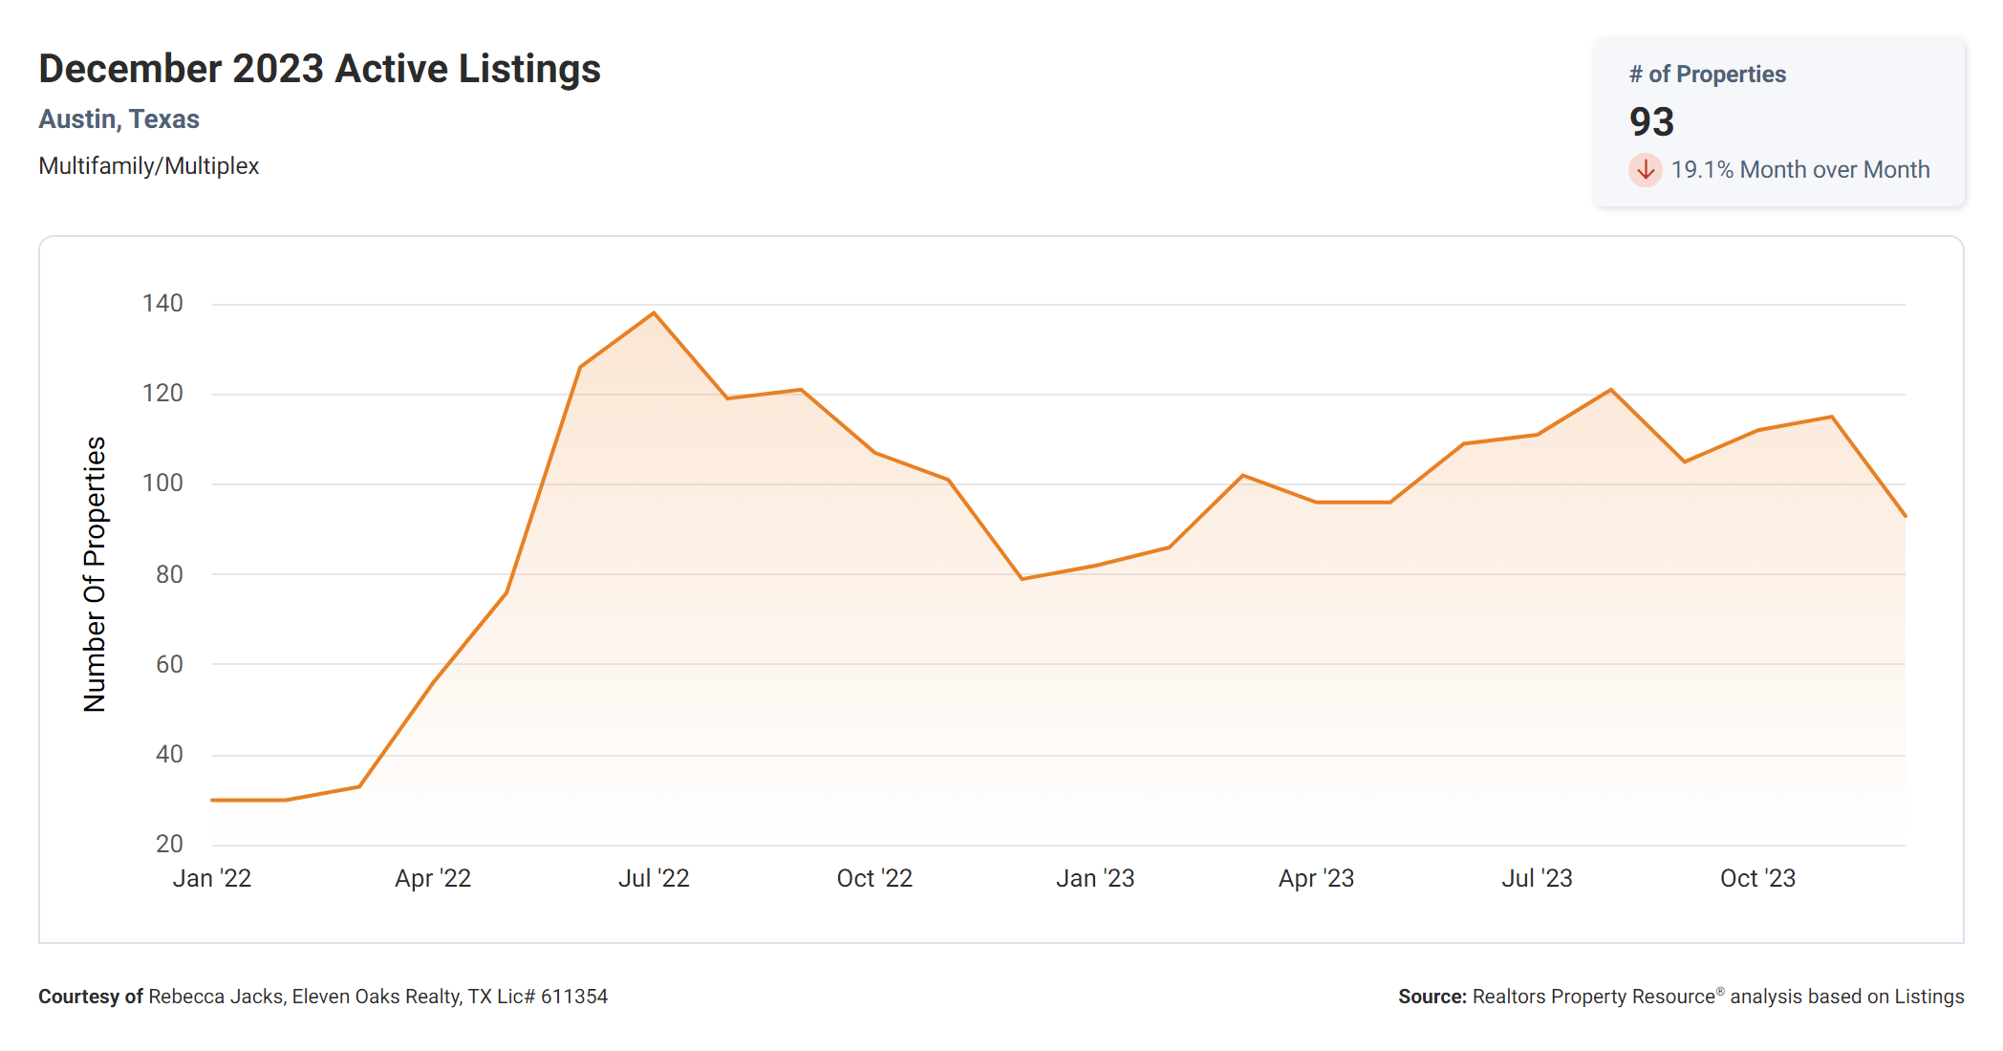Click the Jan '22 x-axis label
The width and height of the screenshot is (2003, 1051).
coord(211,878)
